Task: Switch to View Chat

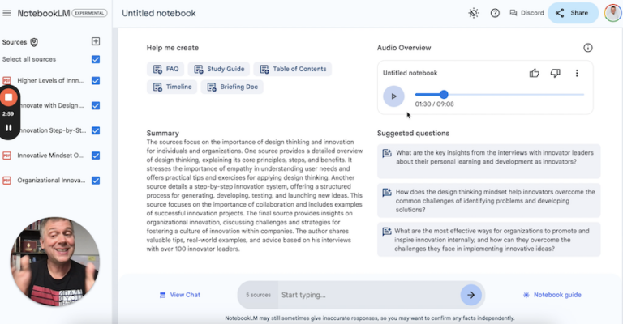Action: point(179,295)
